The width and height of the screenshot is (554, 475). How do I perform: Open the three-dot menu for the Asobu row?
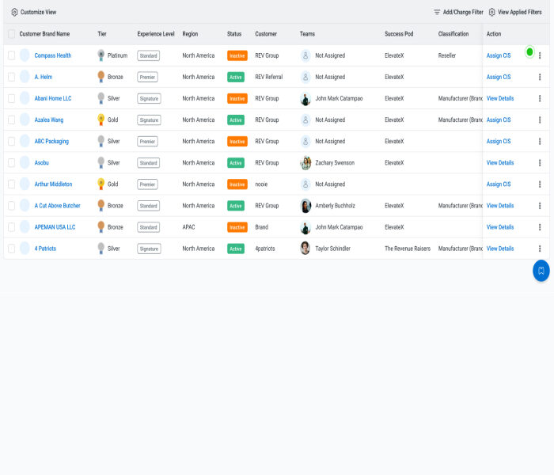[x=540, y=162]
